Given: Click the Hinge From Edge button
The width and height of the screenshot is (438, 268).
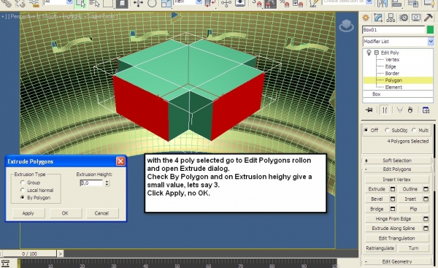Looking at the screenshot, I should pos(393,219).
